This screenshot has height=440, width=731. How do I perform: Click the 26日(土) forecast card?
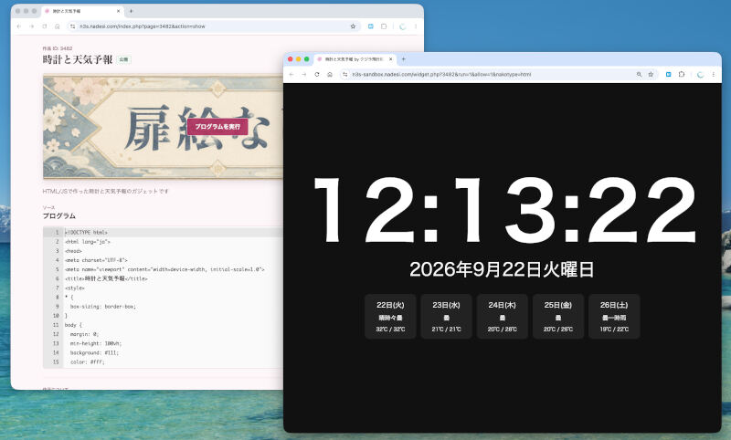pos(614,317)
